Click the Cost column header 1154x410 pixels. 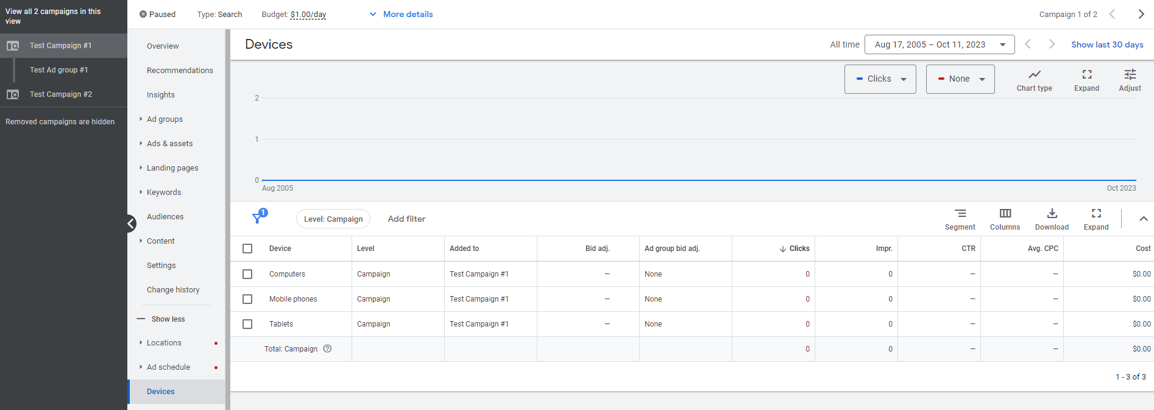coord(1143,249)
